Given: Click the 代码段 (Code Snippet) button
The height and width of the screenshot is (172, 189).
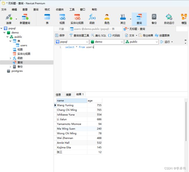Looking at the screenshot, I should tap(114, 35).
